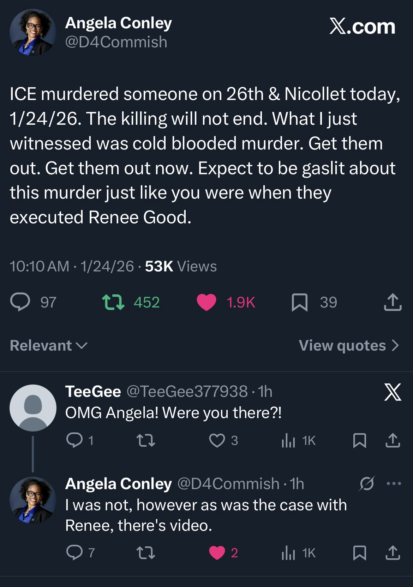Repost the main post with 452 reposts
The image size is (413, 587).
[113, 303]
